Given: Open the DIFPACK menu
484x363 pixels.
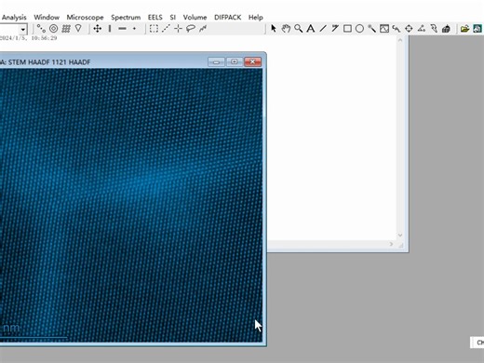Looking at the screenshot, I should (227, 18).
